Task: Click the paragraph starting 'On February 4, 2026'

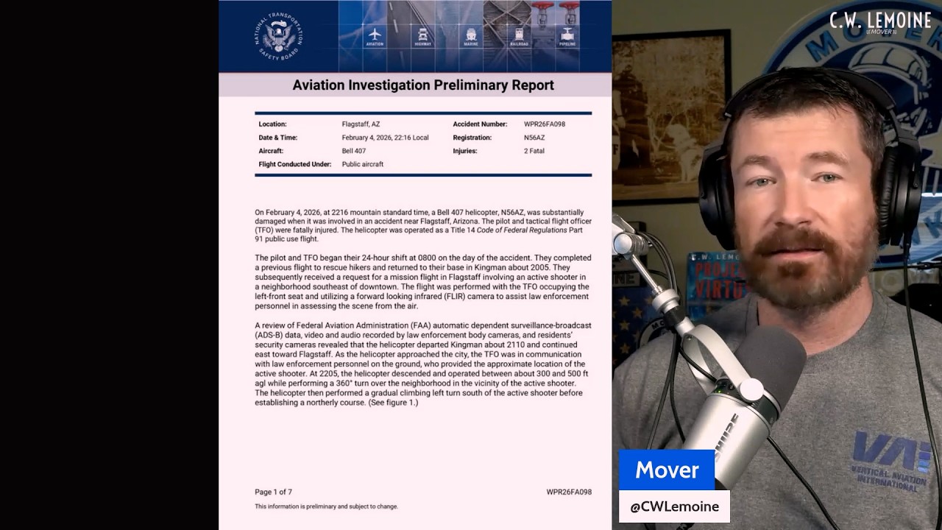Action: (423, 225)
